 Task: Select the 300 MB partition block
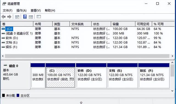(x=38, y=76)
